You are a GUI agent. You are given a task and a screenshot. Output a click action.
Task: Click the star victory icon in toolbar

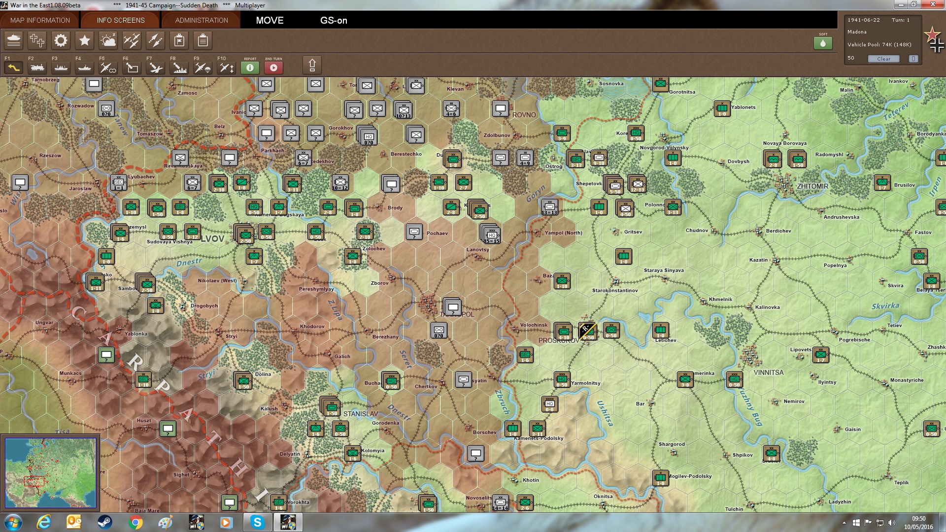(84, 40)
